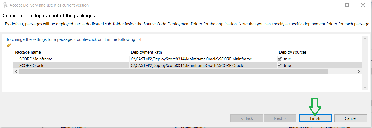The height and width of the screenshot is (128, 372).
Task: Click the wizard icon in the title bar
Action: [x=5, y=5]
